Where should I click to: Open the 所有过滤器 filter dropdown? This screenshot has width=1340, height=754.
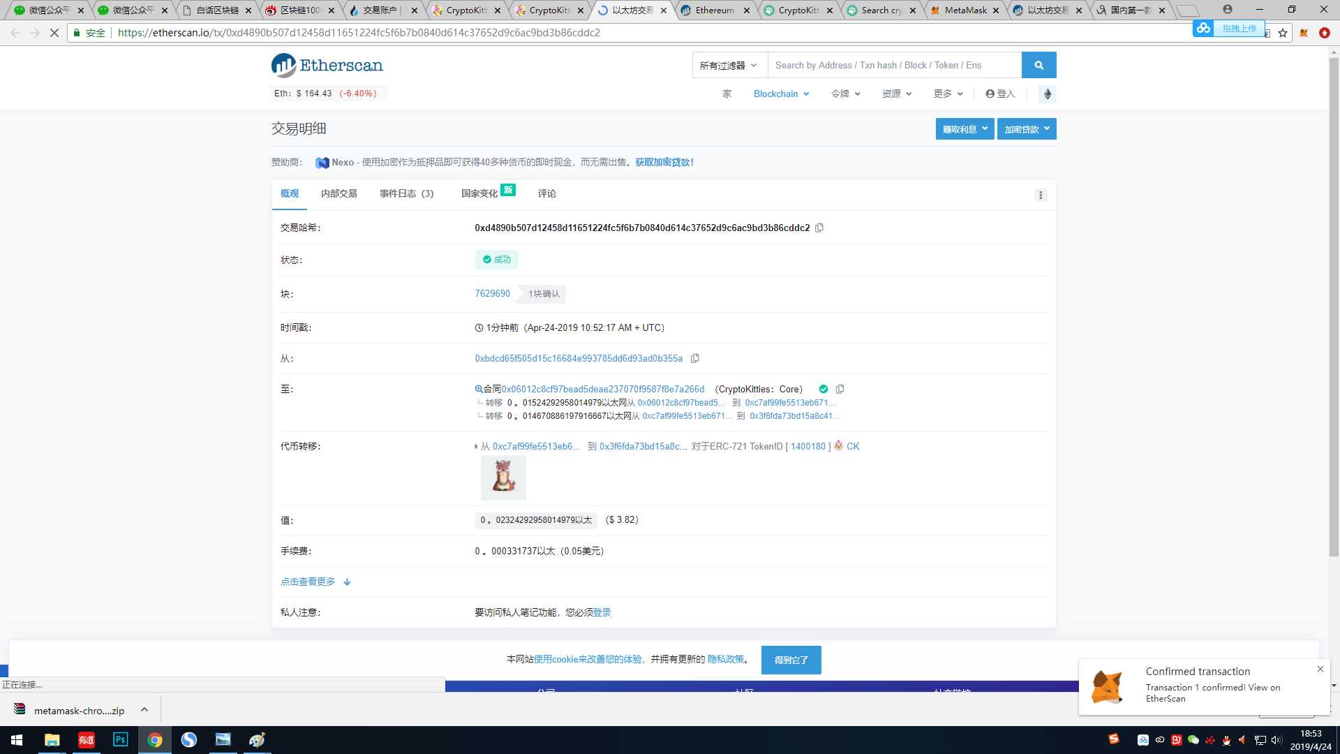tap(729, 65)
